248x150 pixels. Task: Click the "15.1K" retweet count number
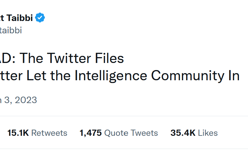(x=18, y=133)
